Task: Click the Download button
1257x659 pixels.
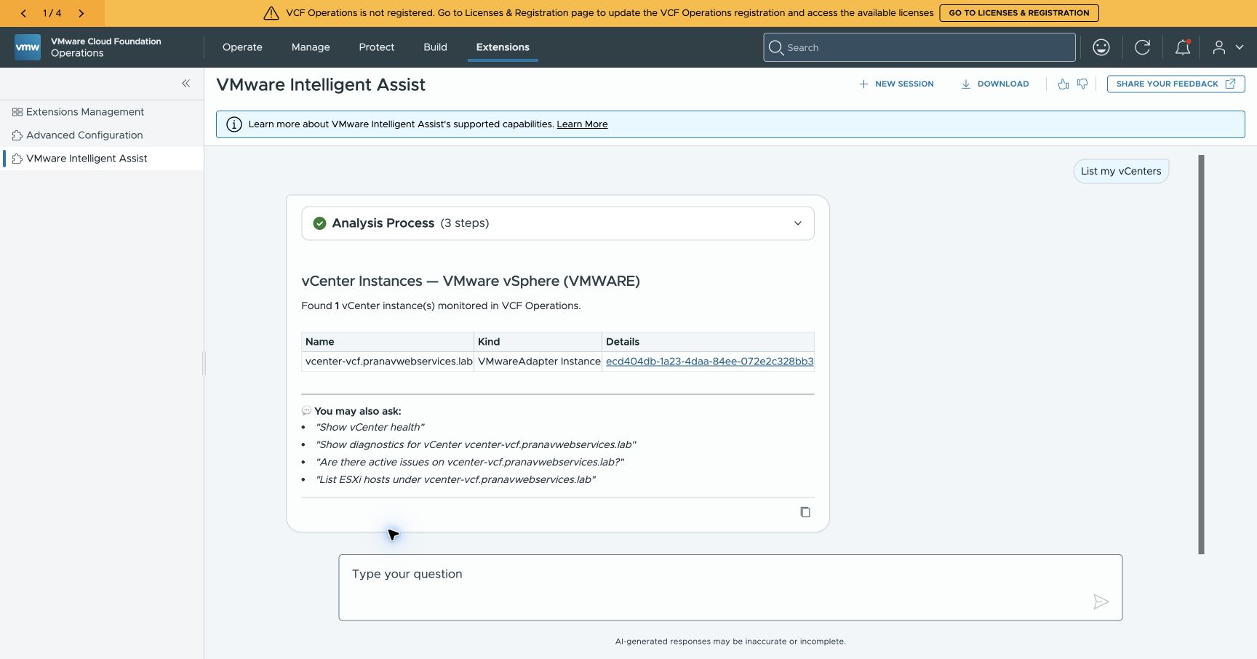Action: point(995,84)
